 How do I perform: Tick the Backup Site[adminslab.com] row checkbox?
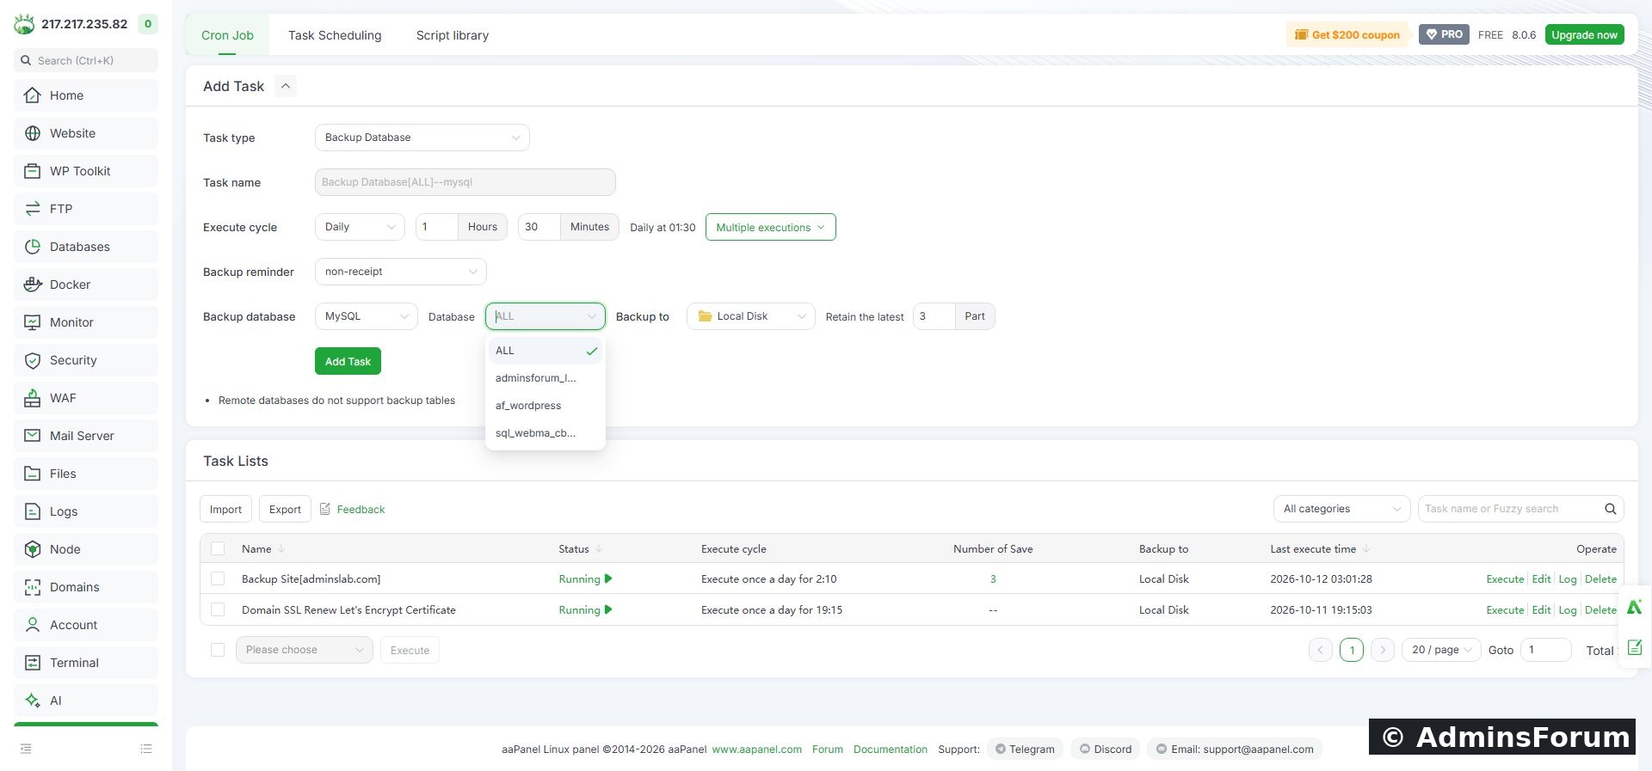point(218,579)
